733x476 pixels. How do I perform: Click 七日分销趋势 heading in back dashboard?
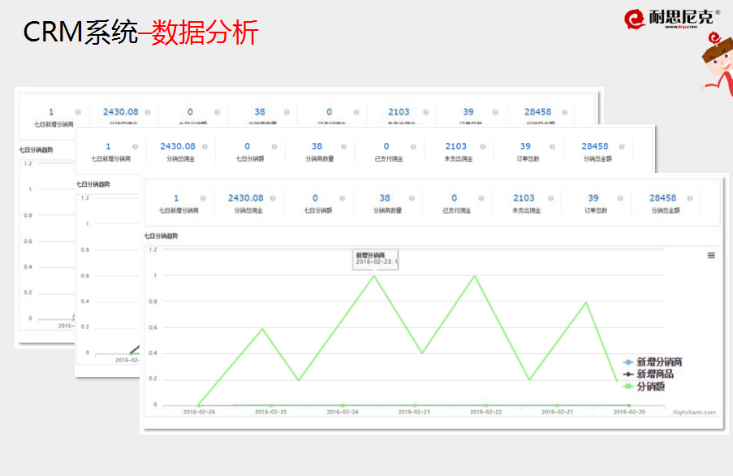(x=36, y=149)
